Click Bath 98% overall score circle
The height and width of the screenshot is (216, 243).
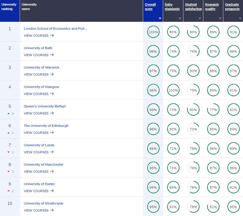tap(153, 51)
